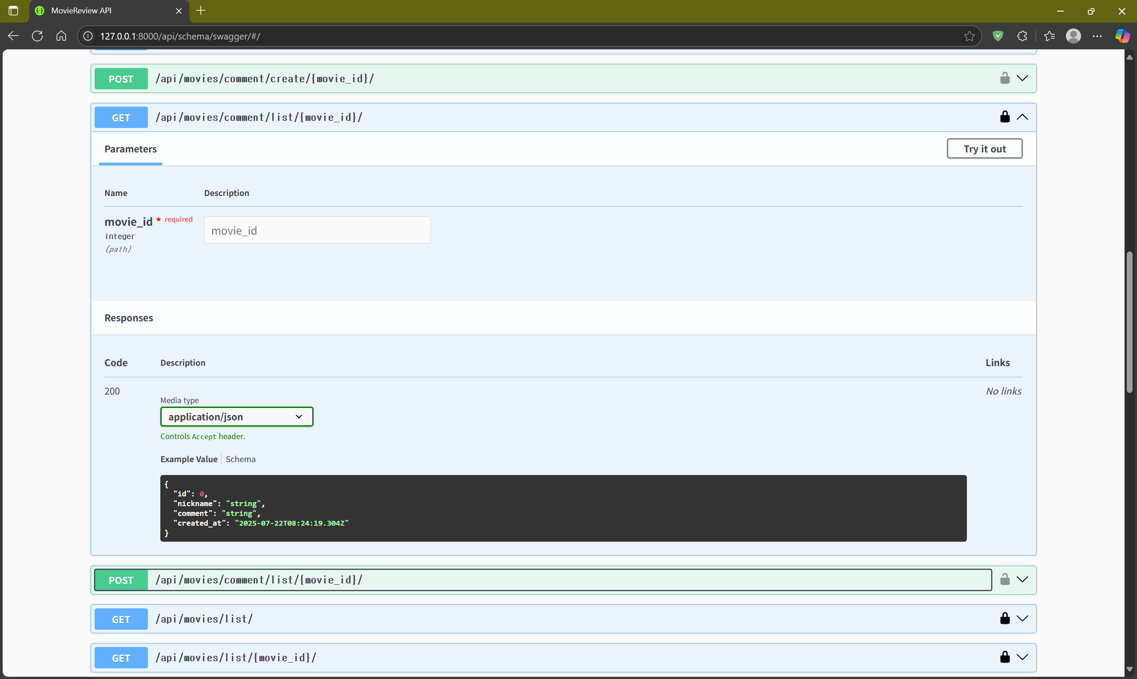Screen dimensions: 1137x679
Task: Refresh the browser page
Action: pyautogui.click(x=37, y=36)
